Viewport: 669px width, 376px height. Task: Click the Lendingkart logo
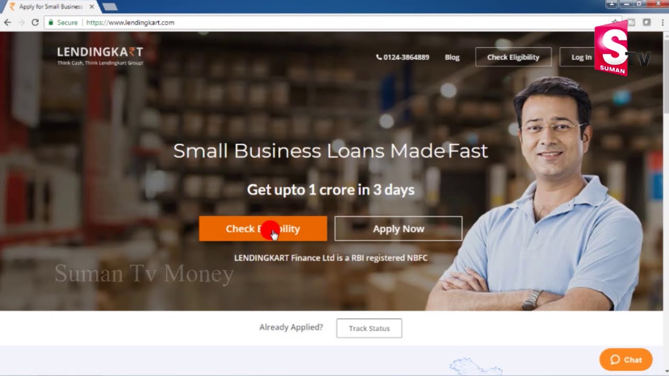pyautogui.click(x=100, y=55)
